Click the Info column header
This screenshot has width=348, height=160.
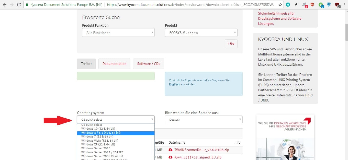[238, 142]
